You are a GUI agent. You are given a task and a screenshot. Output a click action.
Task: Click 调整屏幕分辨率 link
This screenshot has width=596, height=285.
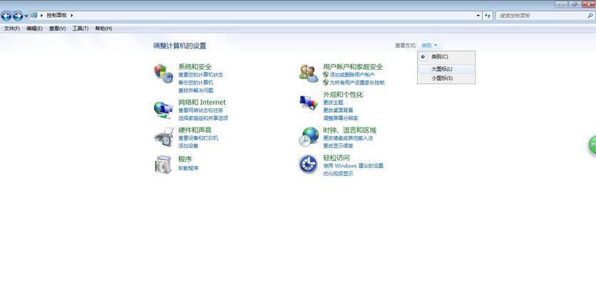click(341, 118)
